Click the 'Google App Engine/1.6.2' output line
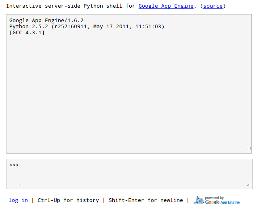257x204 pixels. (x=46, y=21)
